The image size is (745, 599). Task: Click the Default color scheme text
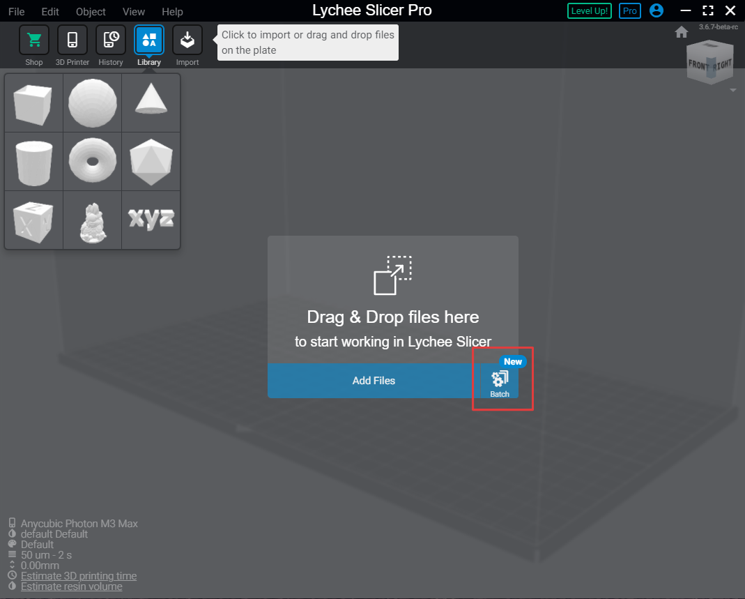(37, 545)
